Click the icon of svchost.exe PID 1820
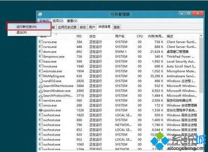Viewport: 208px width, 152px height. 41,115
